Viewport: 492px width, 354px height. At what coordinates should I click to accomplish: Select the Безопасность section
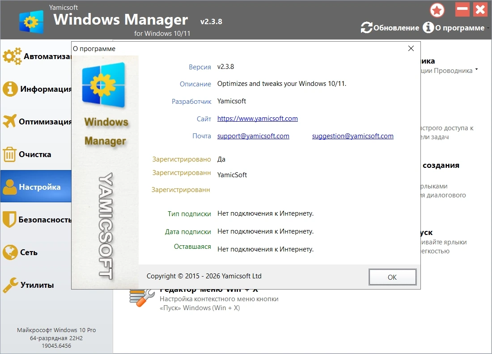pos(36,219)
